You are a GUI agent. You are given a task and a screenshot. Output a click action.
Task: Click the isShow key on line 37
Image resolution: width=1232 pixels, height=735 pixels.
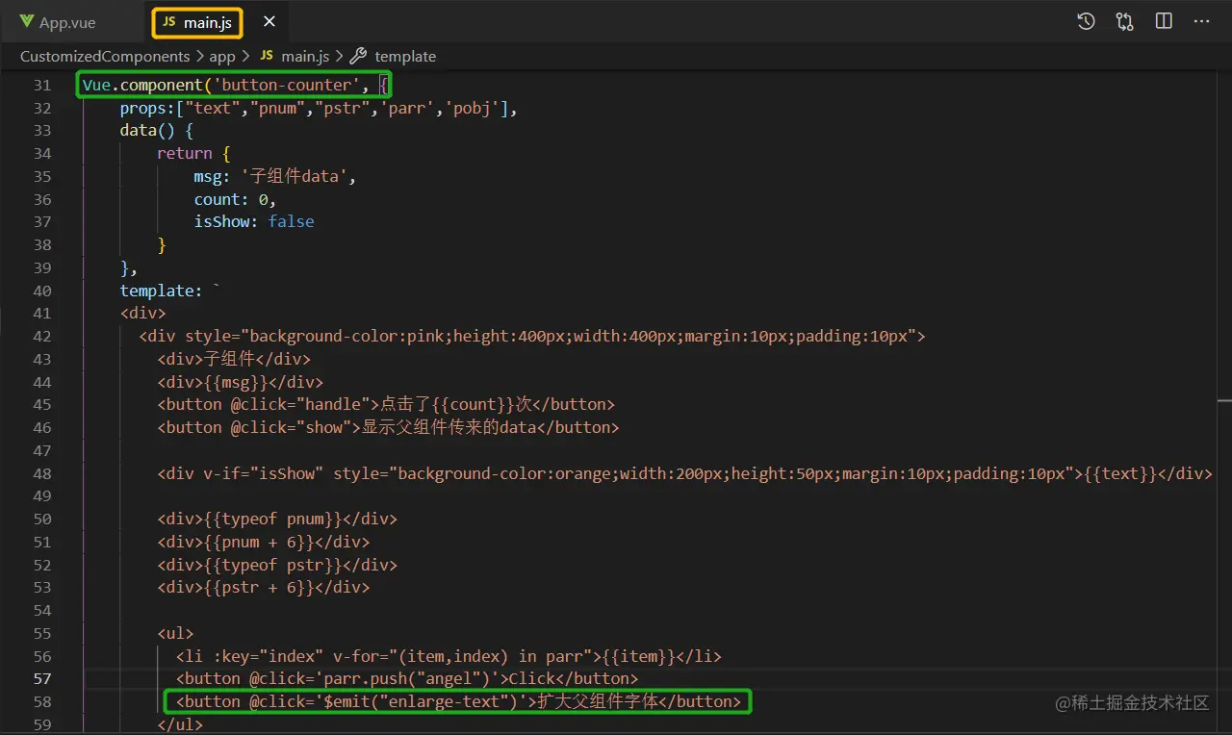[221, 221]
